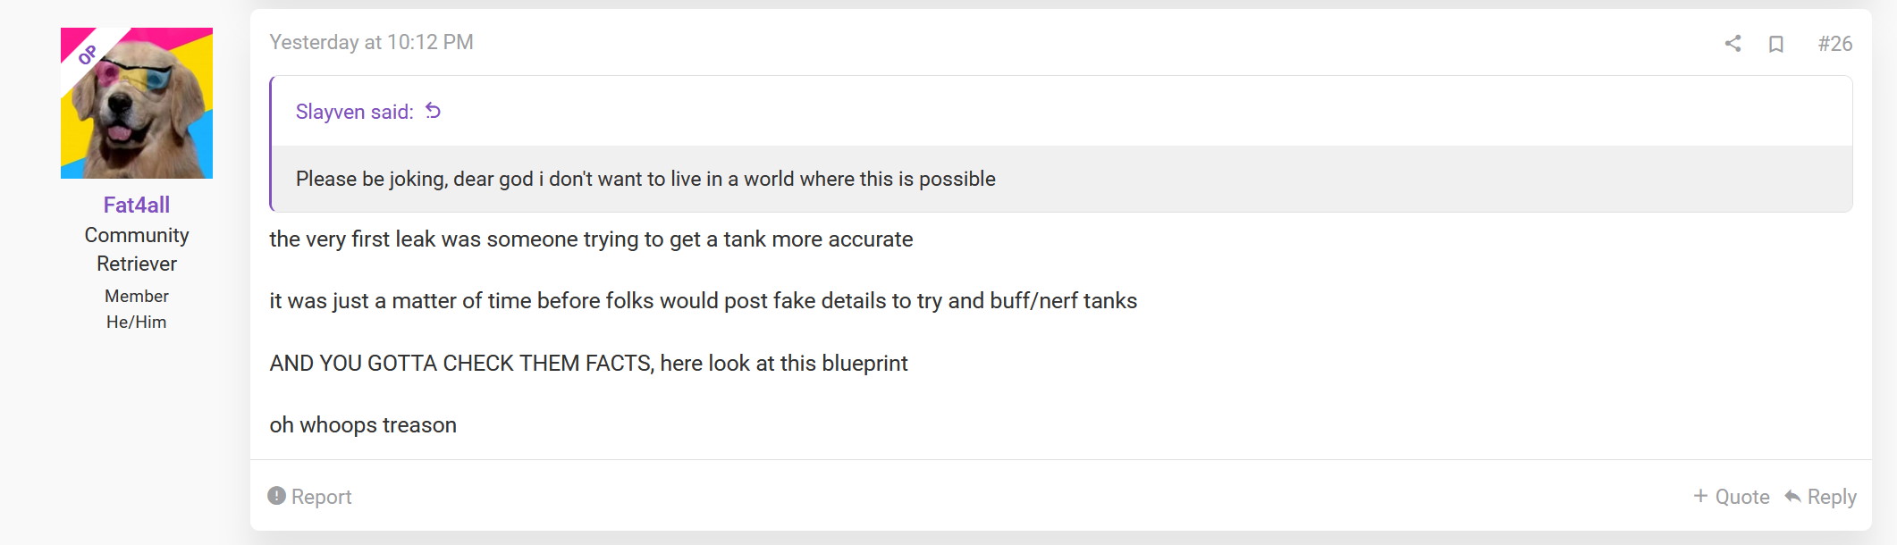Viewport: 1897px width, 545px height.
Task: Click the Yesterday at 10:12 PM timestamp
Action: point(371,42)
